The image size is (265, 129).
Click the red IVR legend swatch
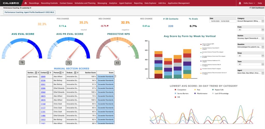point(175,97)
